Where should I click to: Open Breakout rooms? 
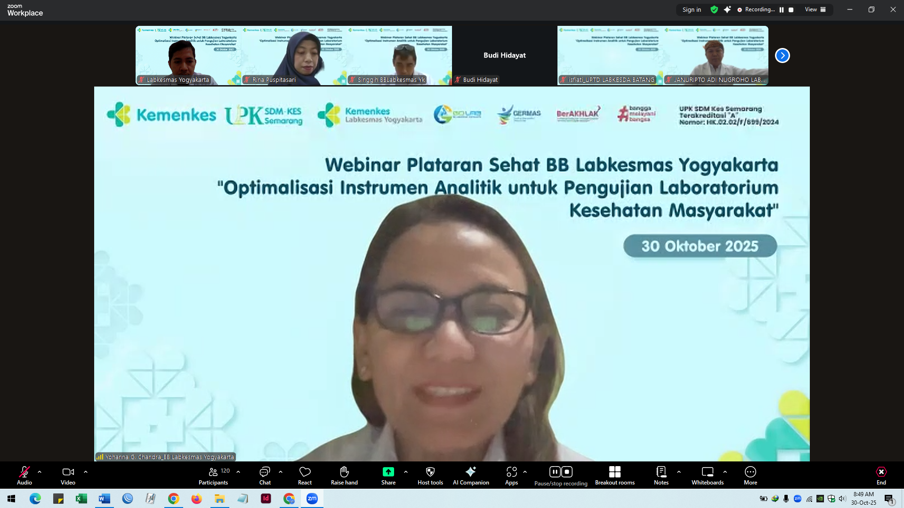click(x=615, y=475)
